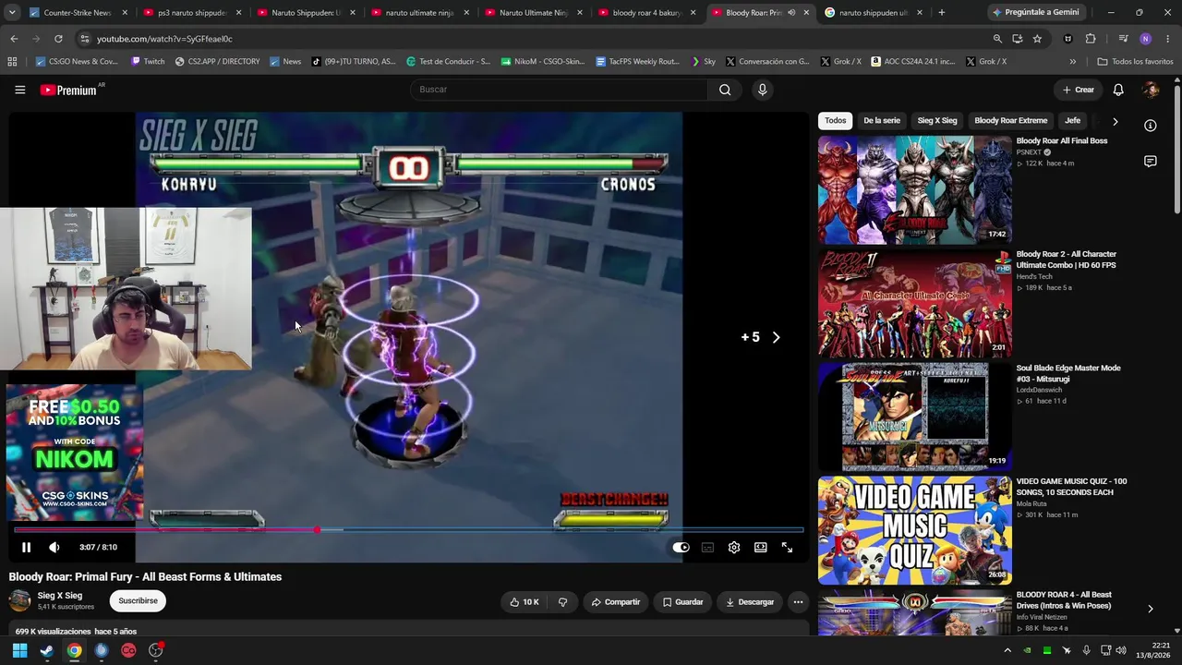
Task: Open the Windows Start menu
Action: pyautogui.click(x=19, y=650)
